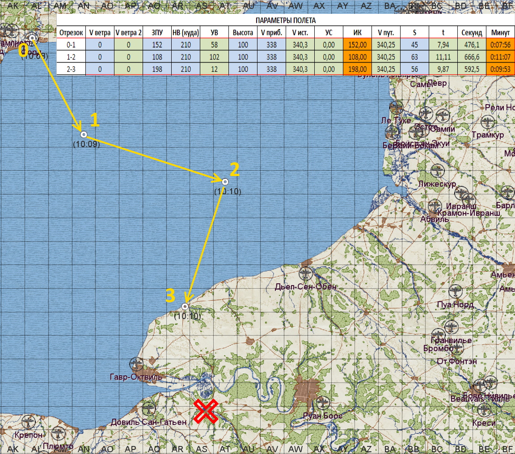The width and height of the screenshot is (515, 454).
Task: Select waypoint 3 circle marker on the coast
Action: coord(185,306)
